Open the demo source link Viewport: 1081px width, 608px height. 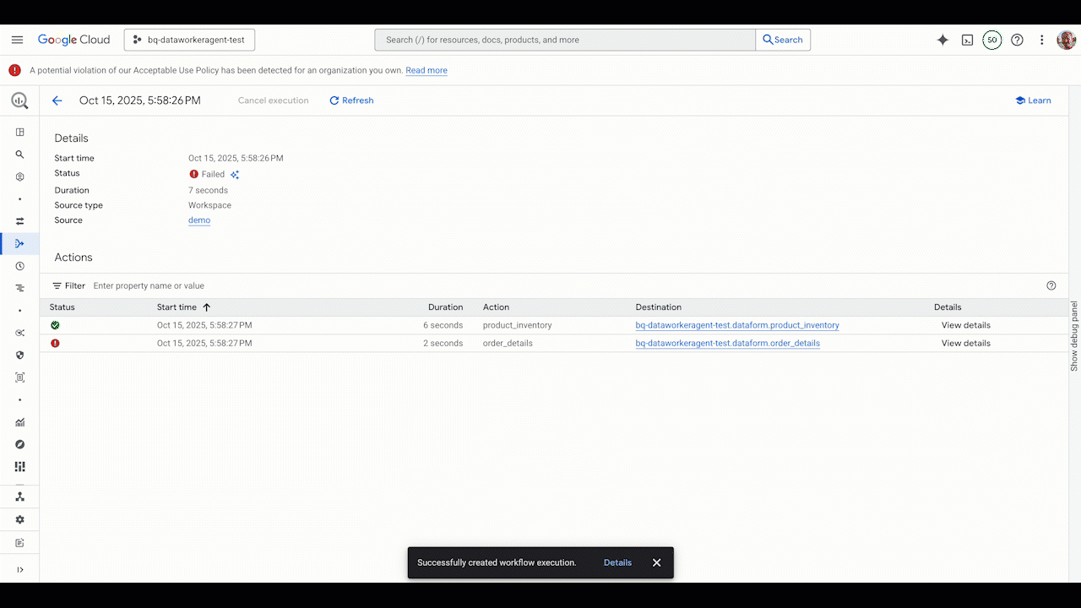coord(199,220)
